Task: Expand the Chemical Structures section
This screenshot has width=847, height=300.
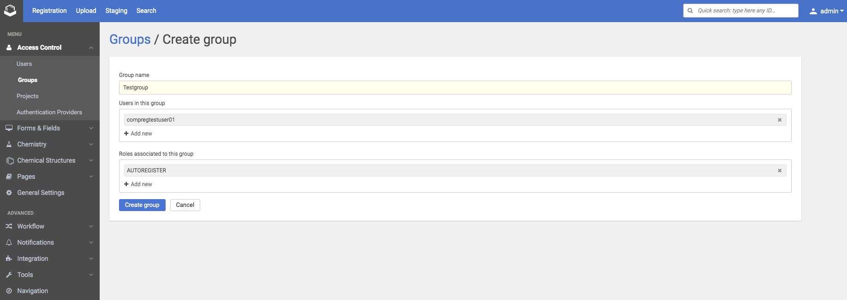Action: click(x=91, y=160)
